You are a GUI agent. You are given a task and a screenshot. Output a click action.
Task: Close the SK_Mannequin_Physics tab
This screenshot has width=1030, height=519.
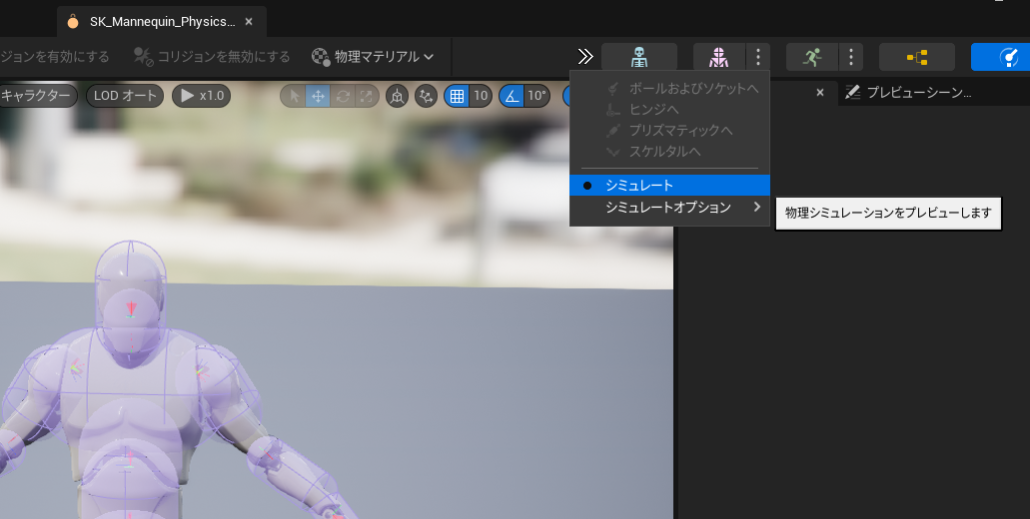249,22
